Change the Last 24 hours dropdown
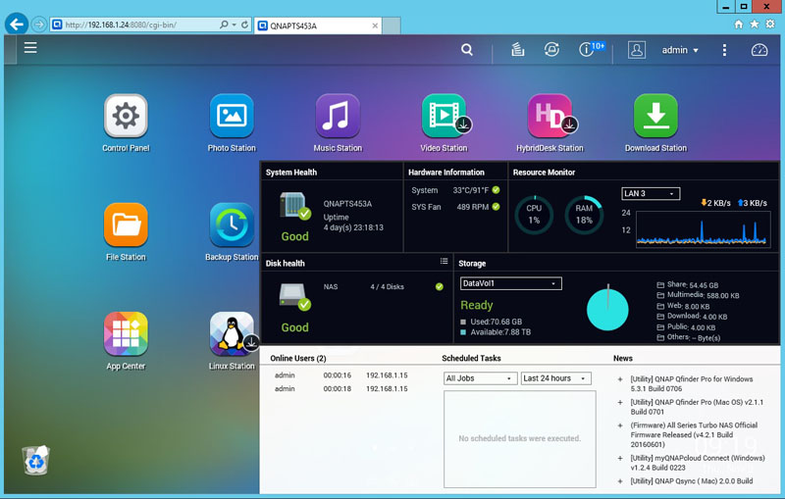Screen dimensions: 785x499 555,378
